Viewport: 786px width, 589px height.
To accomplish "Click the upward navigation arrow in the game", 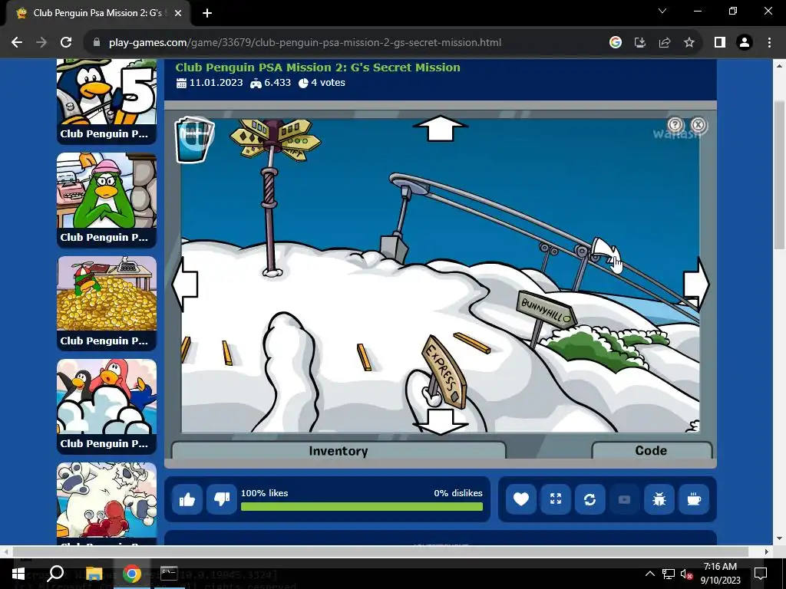I will coord(440,128).
